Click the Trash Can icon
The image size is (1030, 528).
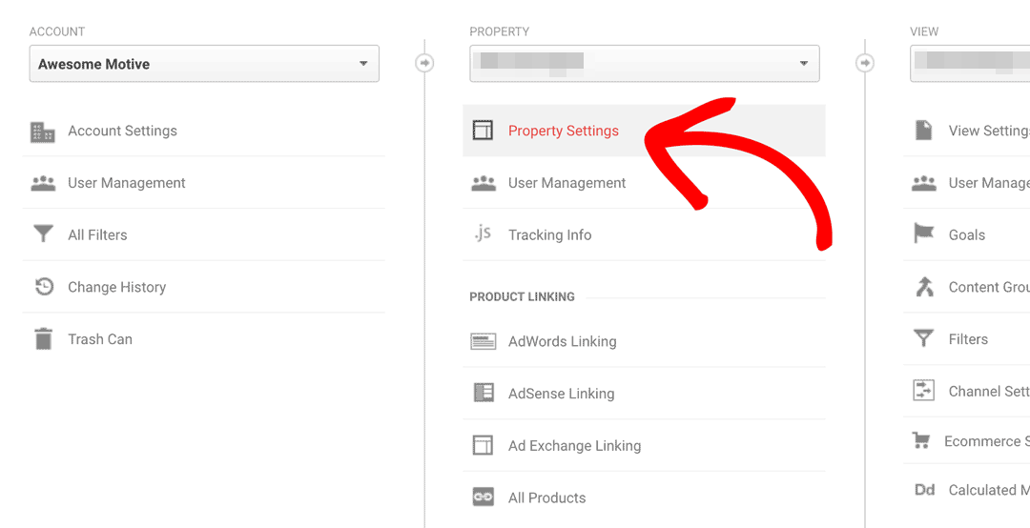click(x=44, y=339)
